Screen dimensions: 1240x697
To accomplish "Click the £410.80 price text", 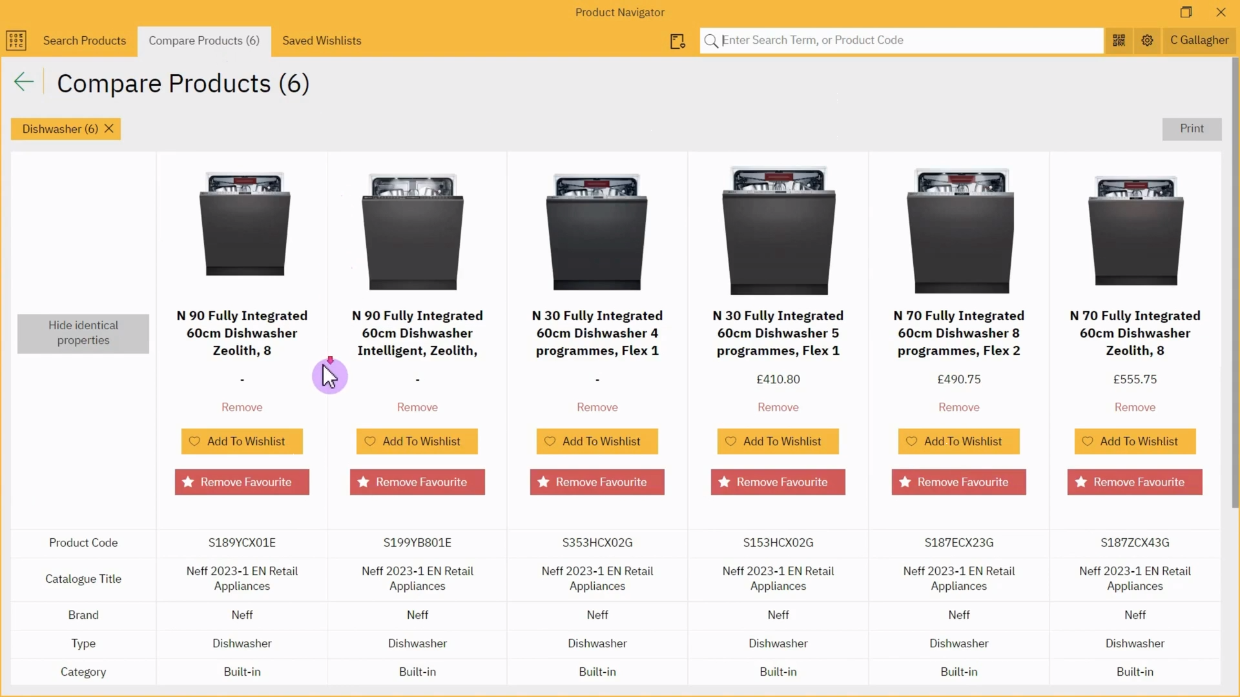I will click(x=778, y=379).
